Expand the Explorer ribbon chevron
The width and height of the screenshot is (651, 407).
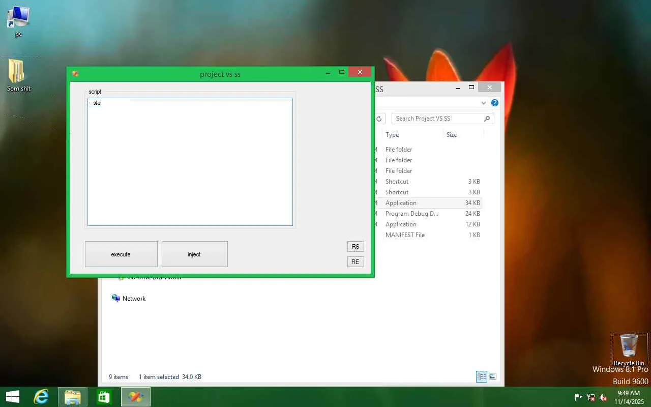[484, 103]
